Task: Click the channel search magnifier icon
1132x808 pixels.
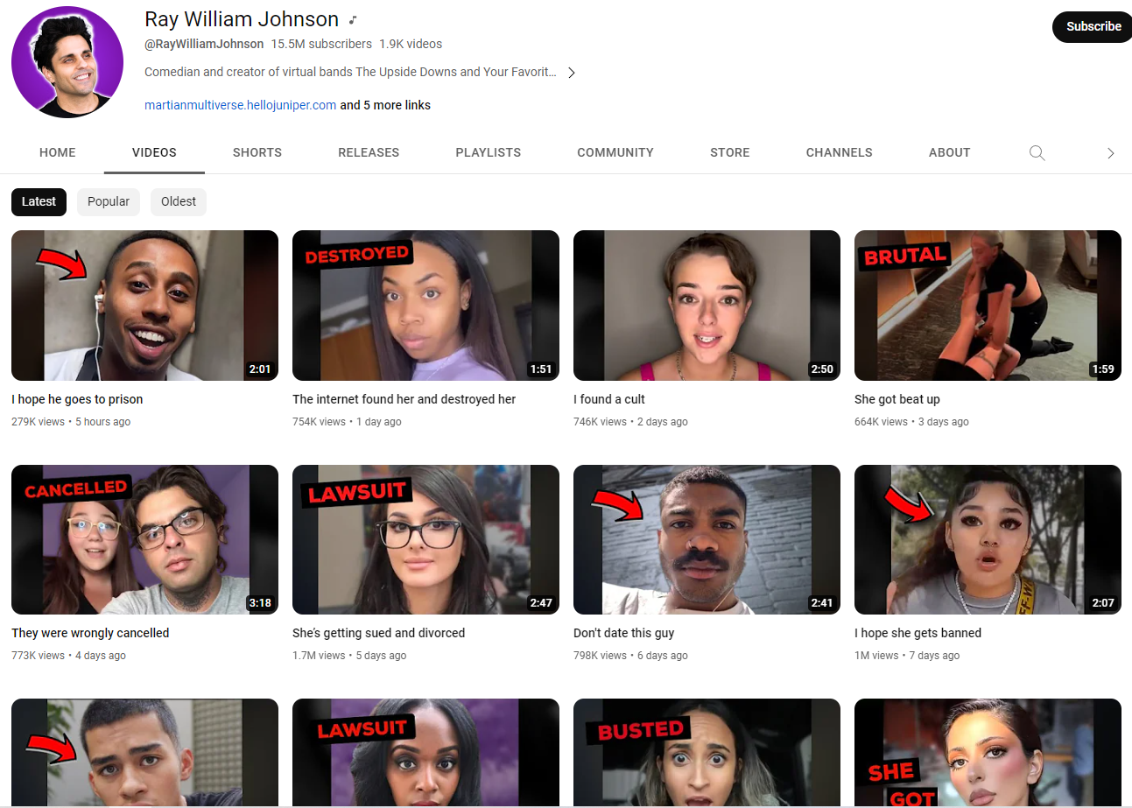Action: [1037, 152]
